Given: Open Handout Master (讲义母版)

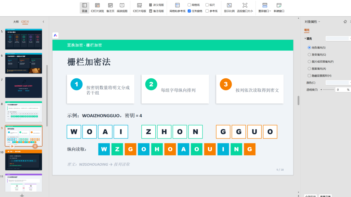Looking at the screenshot, I should coord(156,5).
